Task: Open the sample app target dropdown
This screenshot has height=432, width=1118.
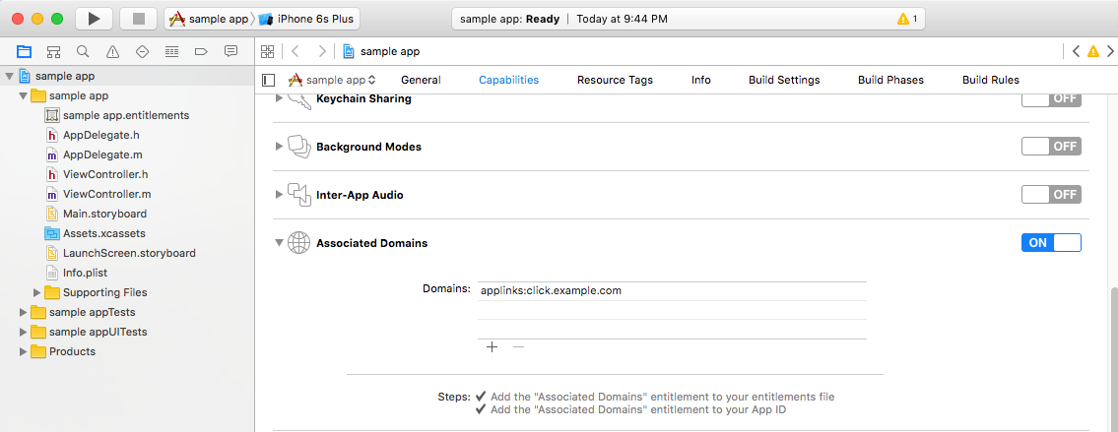Action: (332, 80)
